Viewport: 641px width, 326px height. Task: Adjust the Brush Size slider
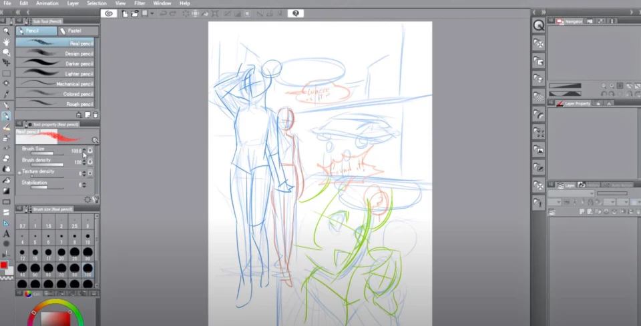(x=47, y=154)
